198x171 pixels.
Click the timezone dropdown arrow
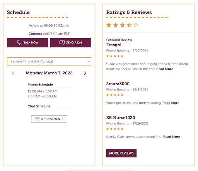[x=89, y=62]
